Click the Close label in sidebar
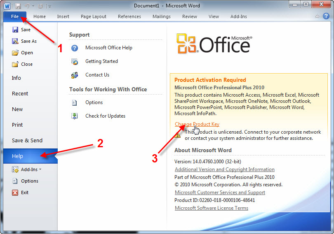Screen dimensions: 334x234 27,64
